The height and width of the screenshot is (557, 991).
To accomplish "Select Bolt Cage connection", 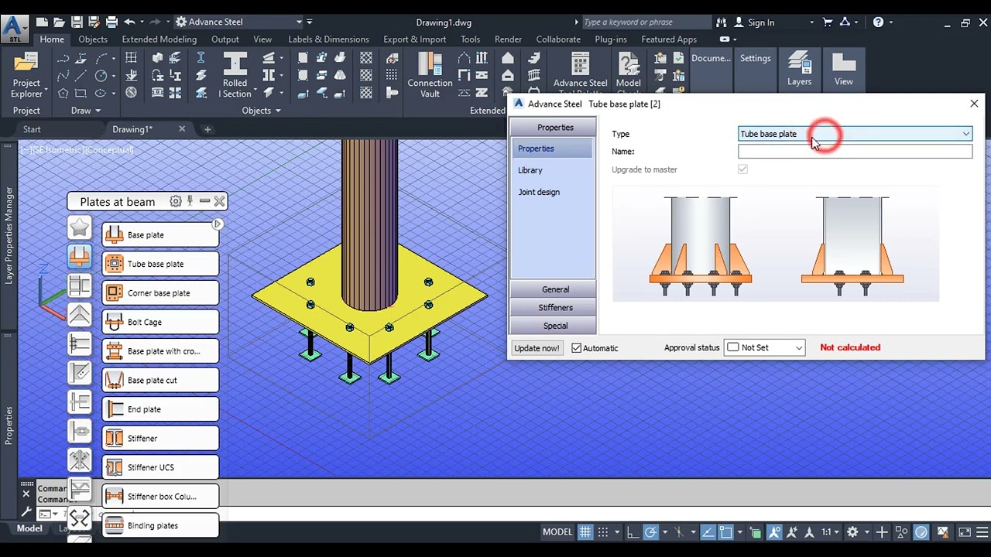I will coord(160,322).
